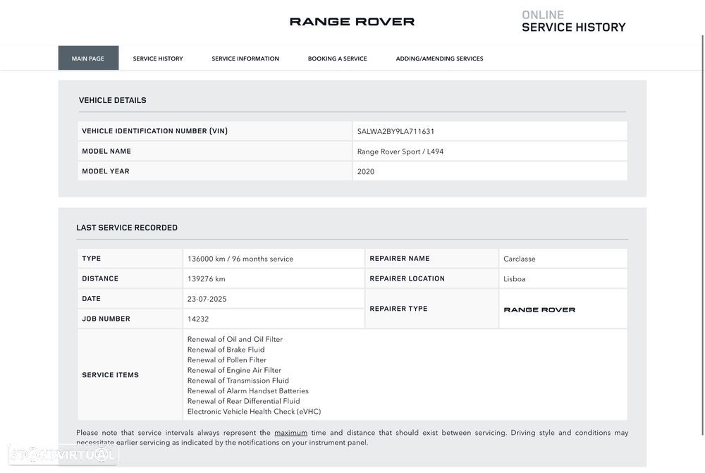705x473 pixels.
Task: Click the Range Rover logo at the top
Action: (x=352, y=22)
